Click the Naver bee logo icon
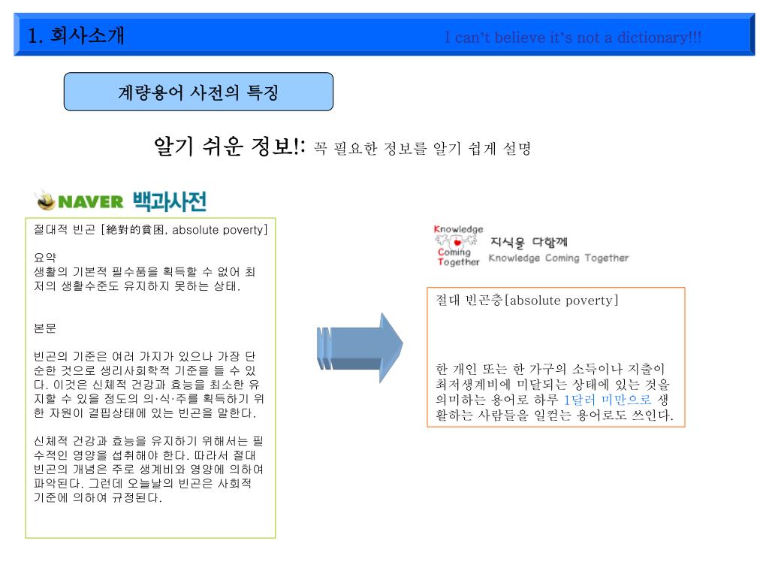 pyautogui.click(x=45, y=200)
